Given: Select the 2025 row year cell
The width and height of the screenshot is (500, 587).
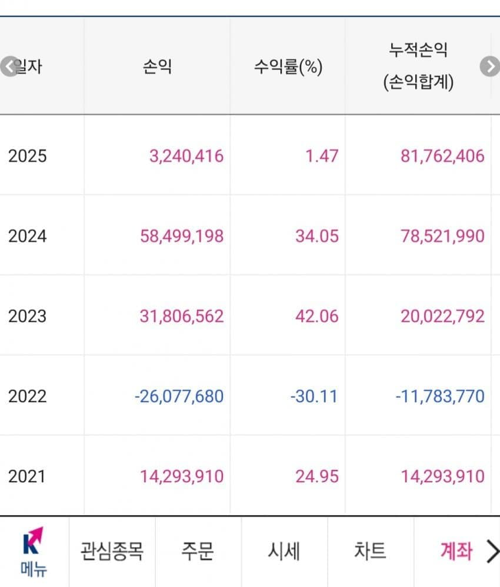Looking at the screenshot, I should pos(27,156).
